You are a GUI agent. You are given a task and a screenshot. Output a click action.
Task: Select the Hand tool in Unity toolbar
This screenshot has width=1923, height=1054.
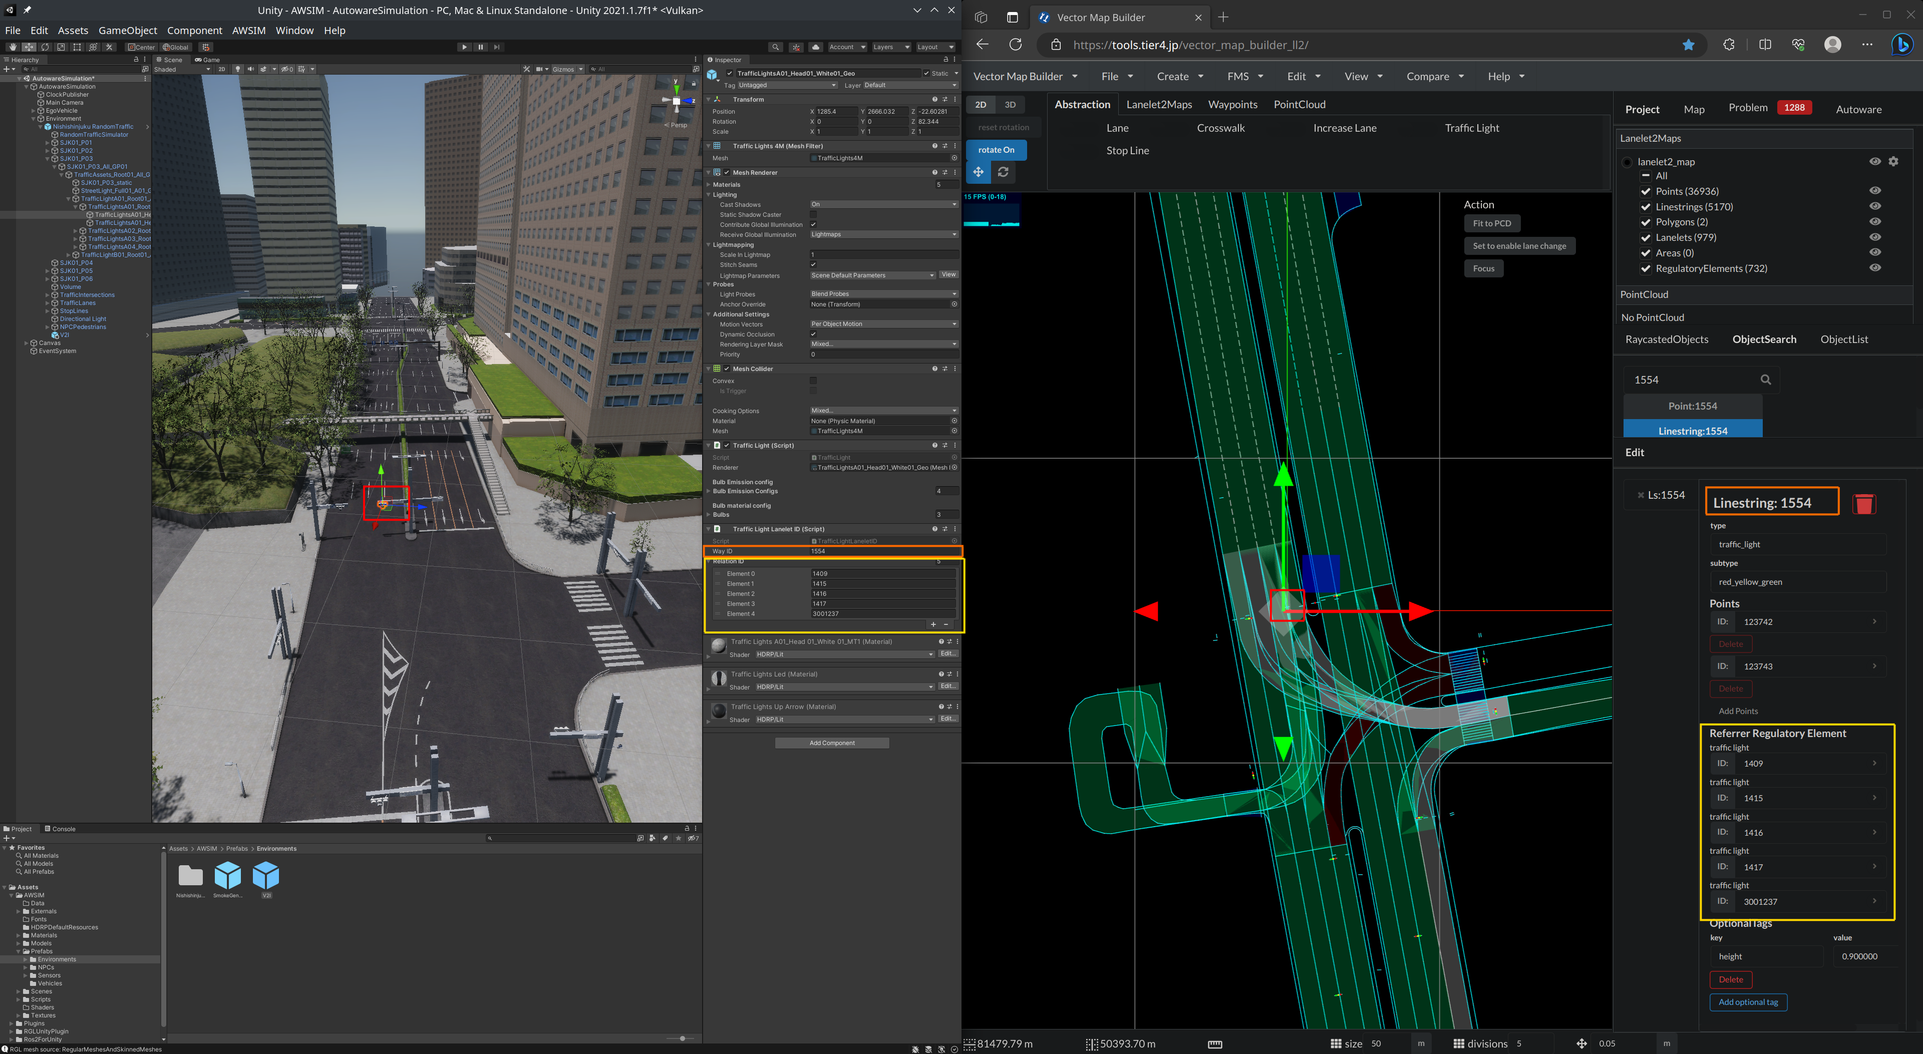(13, 47)
